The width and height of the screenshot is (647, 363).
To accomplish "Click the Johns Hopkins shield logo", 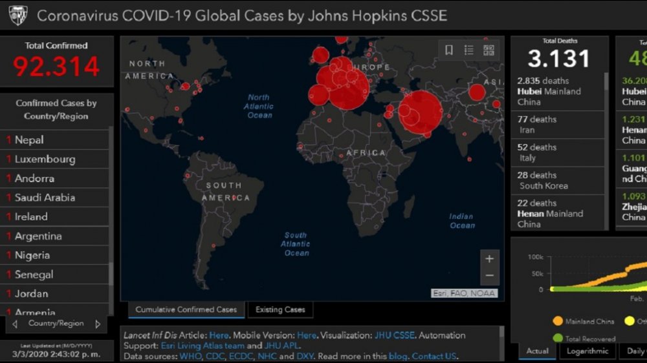I will pyautogui.click(x=18, y=16).
